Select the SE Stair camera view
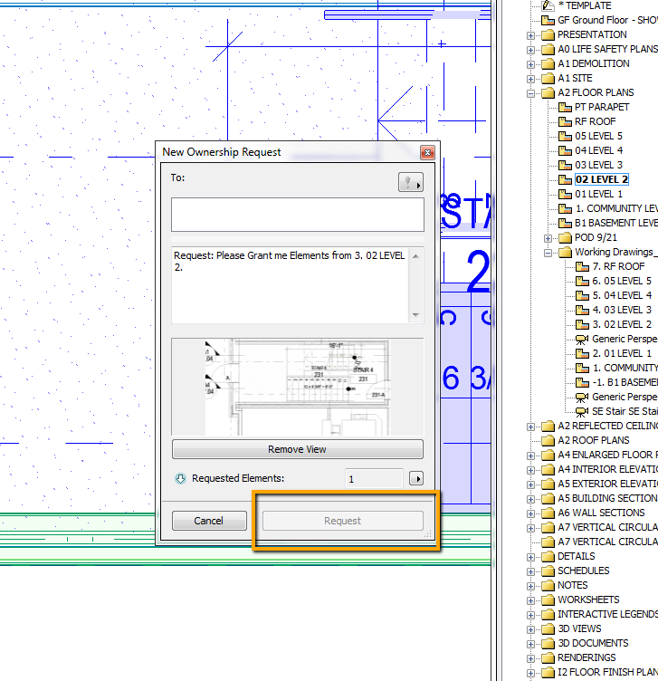Screen dimensions: 658x681 (625, 411)
